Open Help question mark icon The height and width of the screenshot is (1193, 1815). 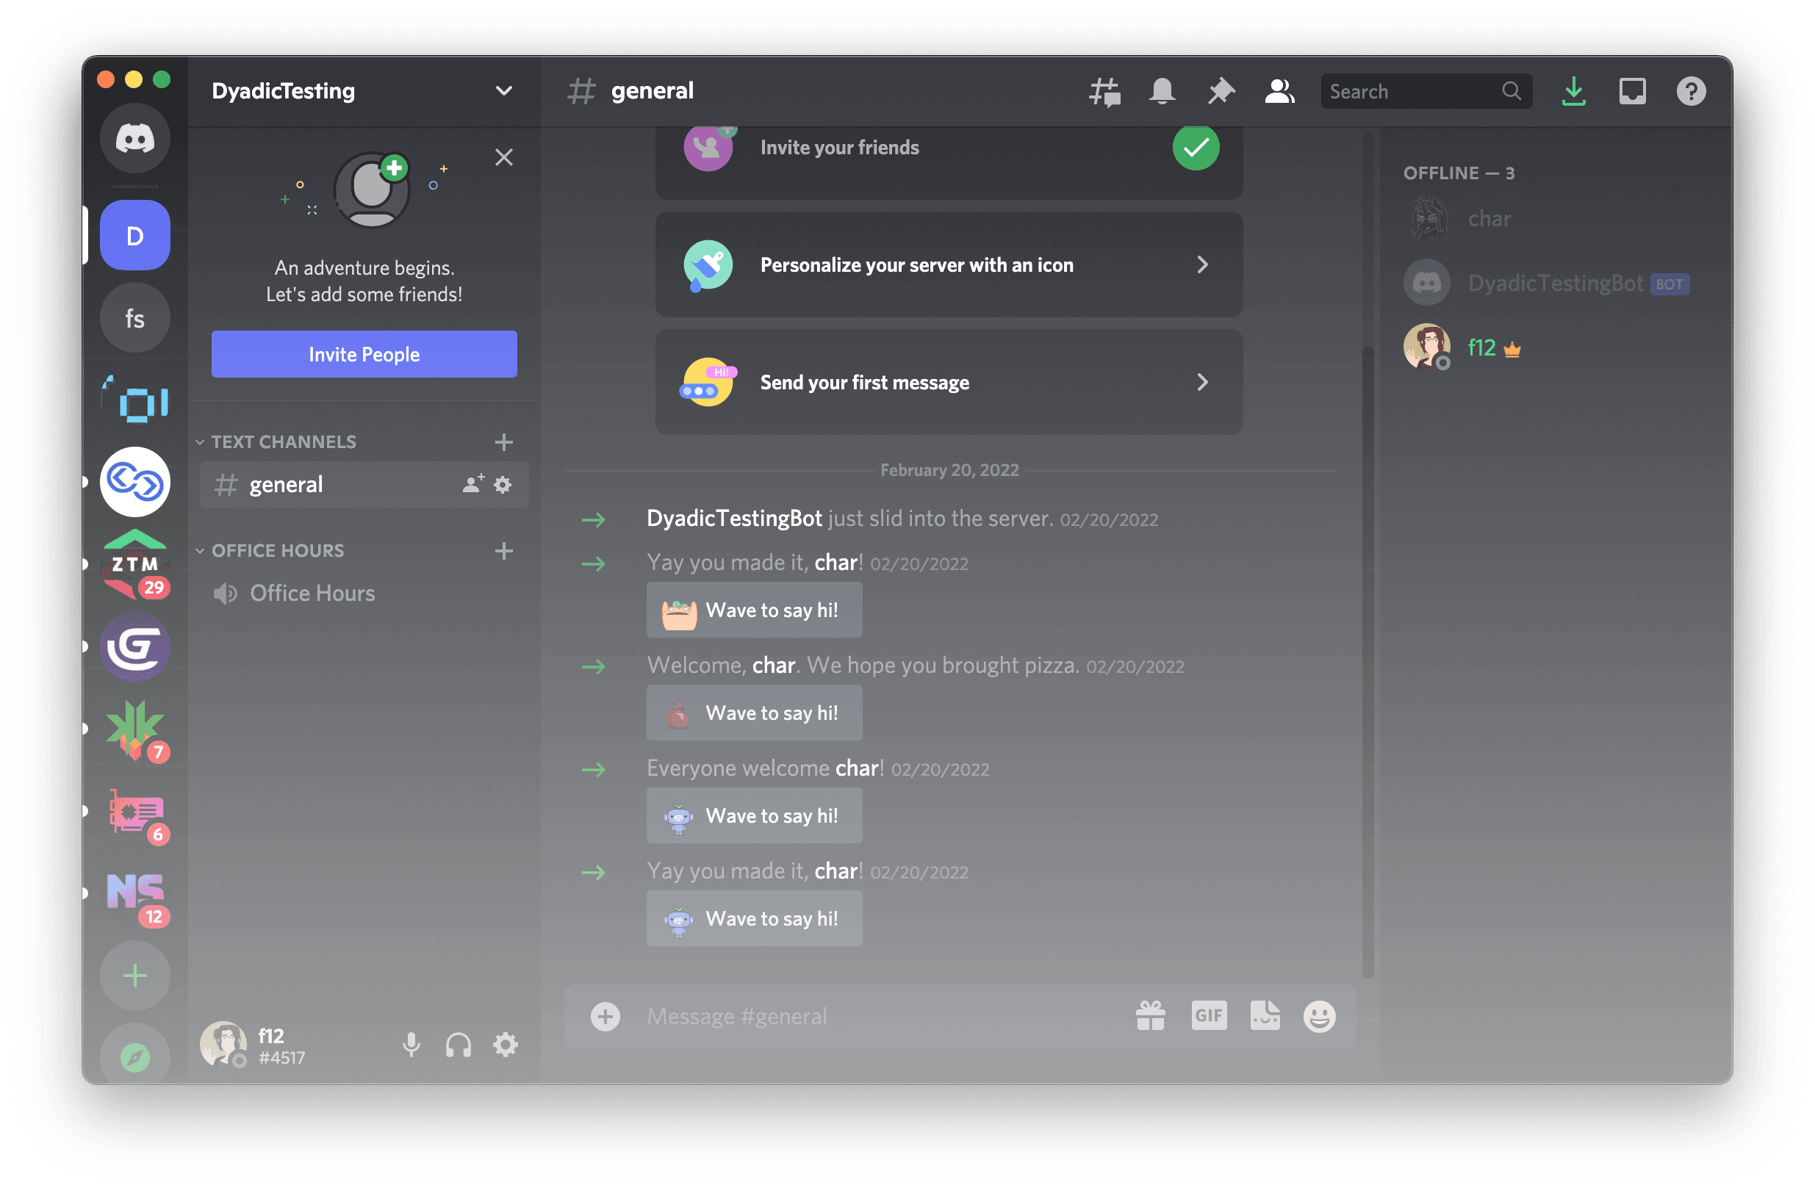tap(1692, 92)
